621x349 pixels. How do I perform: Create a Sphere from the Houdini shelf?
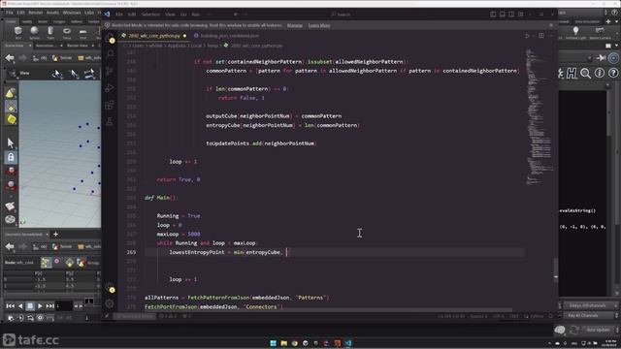[x=35, y=32]
